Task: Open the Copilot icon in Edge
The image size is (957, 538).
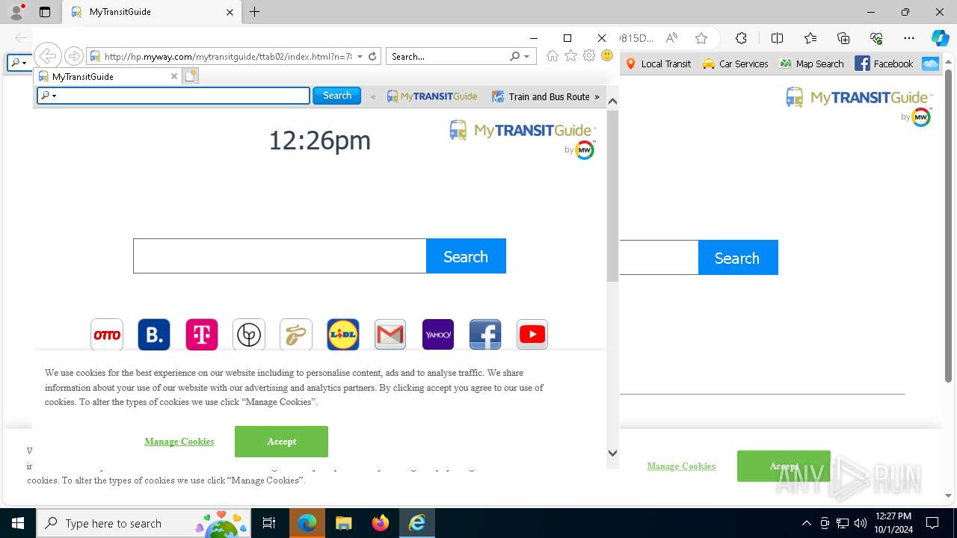Action: pos(940,38)
